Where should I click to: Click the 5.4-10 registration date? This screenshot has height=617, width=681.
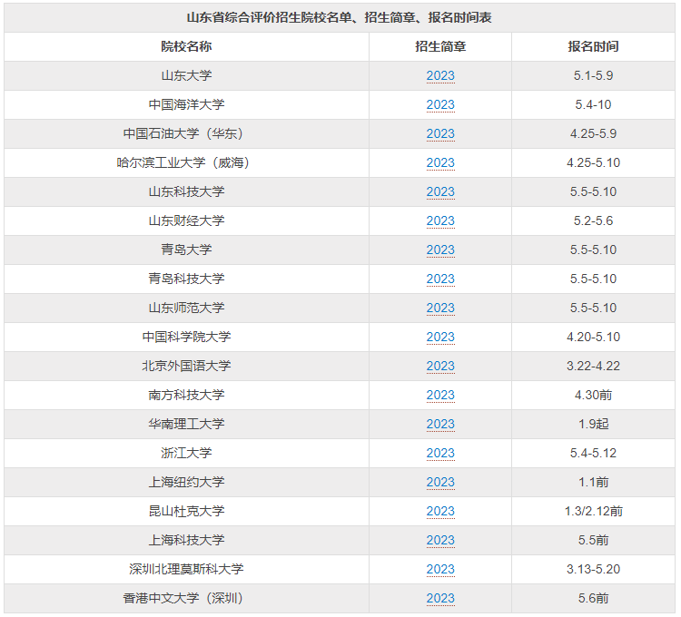click(x=593, y=104)
